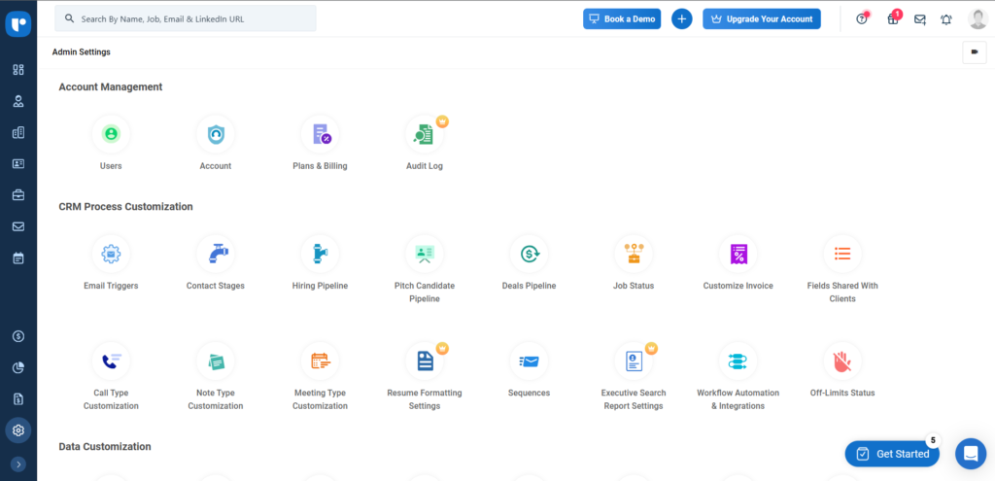Open the notifications bell icon
This screenshot has width=995, height=481.
click(x=946, y=19)
